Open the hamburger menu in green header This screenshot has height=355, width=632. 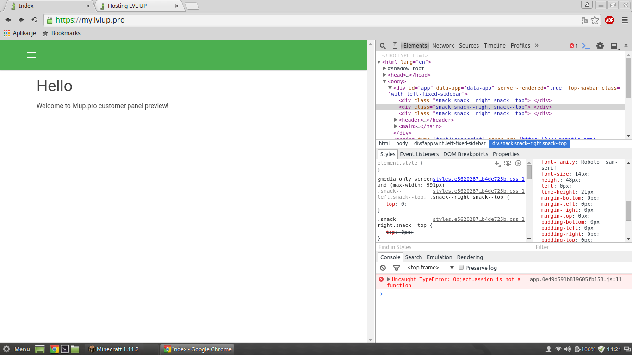(31, 55)
